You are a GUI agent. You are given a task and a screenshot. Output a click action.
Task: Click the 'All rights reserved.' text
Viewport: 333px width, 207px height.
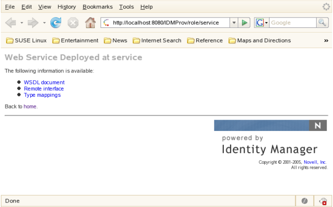(310, 168)
